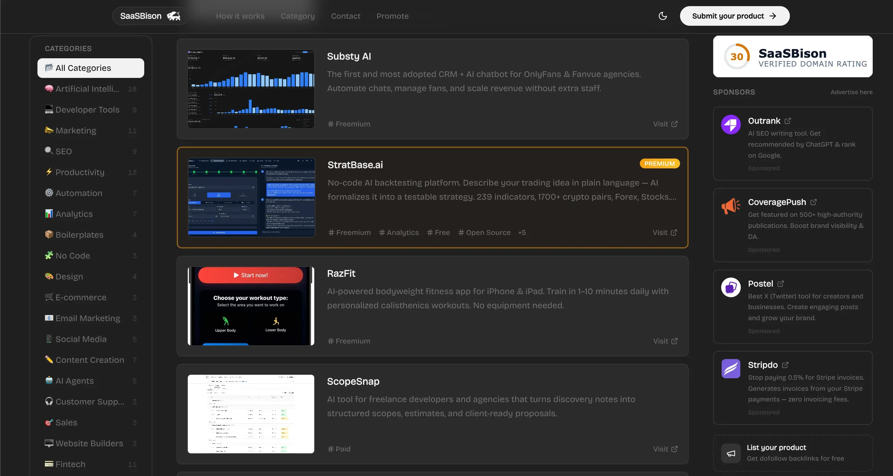
Task: Click external link icon beside Stripdo
Action: pyautogui.click(x=785, y=365)
